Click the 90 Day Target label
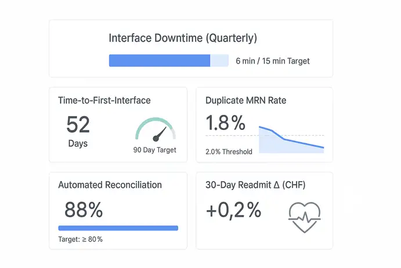This screenshot has width=401, height=268. (155, 150)
